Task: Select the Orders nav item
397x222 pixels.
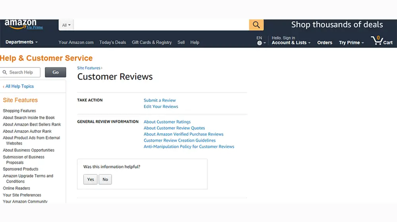Action: [325, 43]
